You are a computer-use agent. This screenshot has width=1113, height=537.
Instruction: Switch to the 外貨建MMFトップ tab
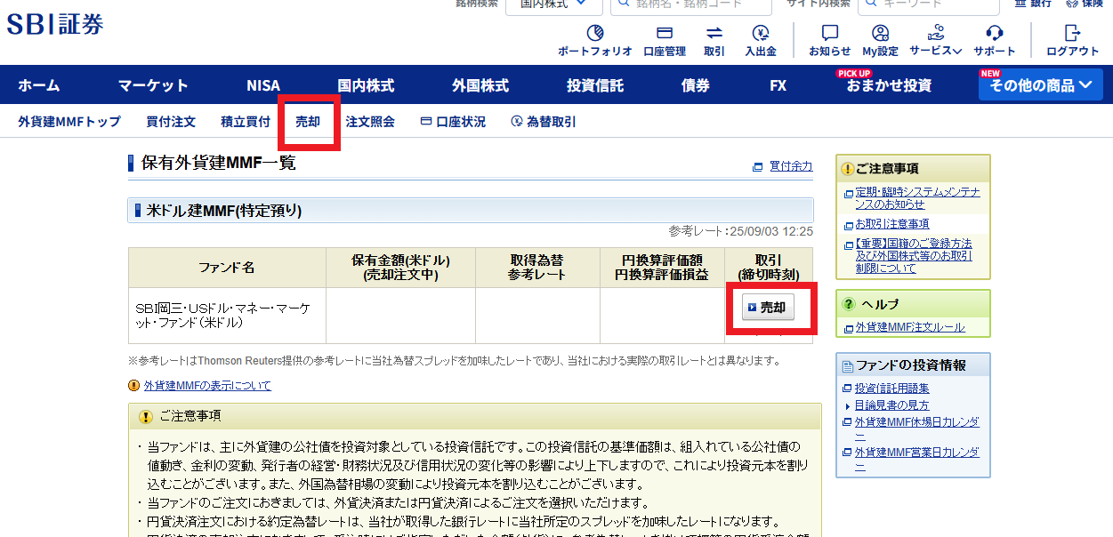coord(69,122)
